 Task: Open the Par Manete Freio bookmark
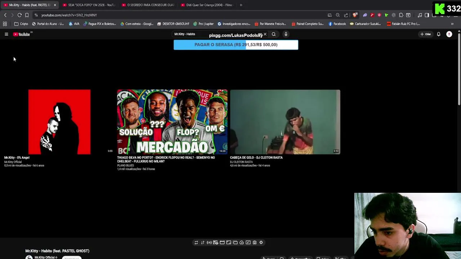270,24
